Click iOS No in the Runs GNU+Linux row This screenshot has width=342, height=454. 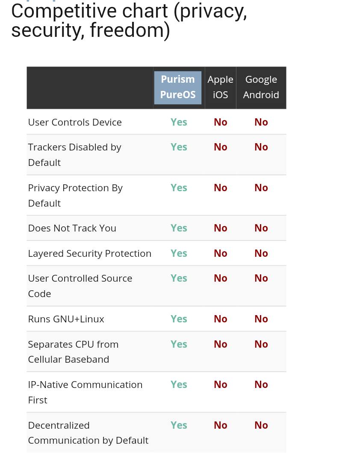221,319
